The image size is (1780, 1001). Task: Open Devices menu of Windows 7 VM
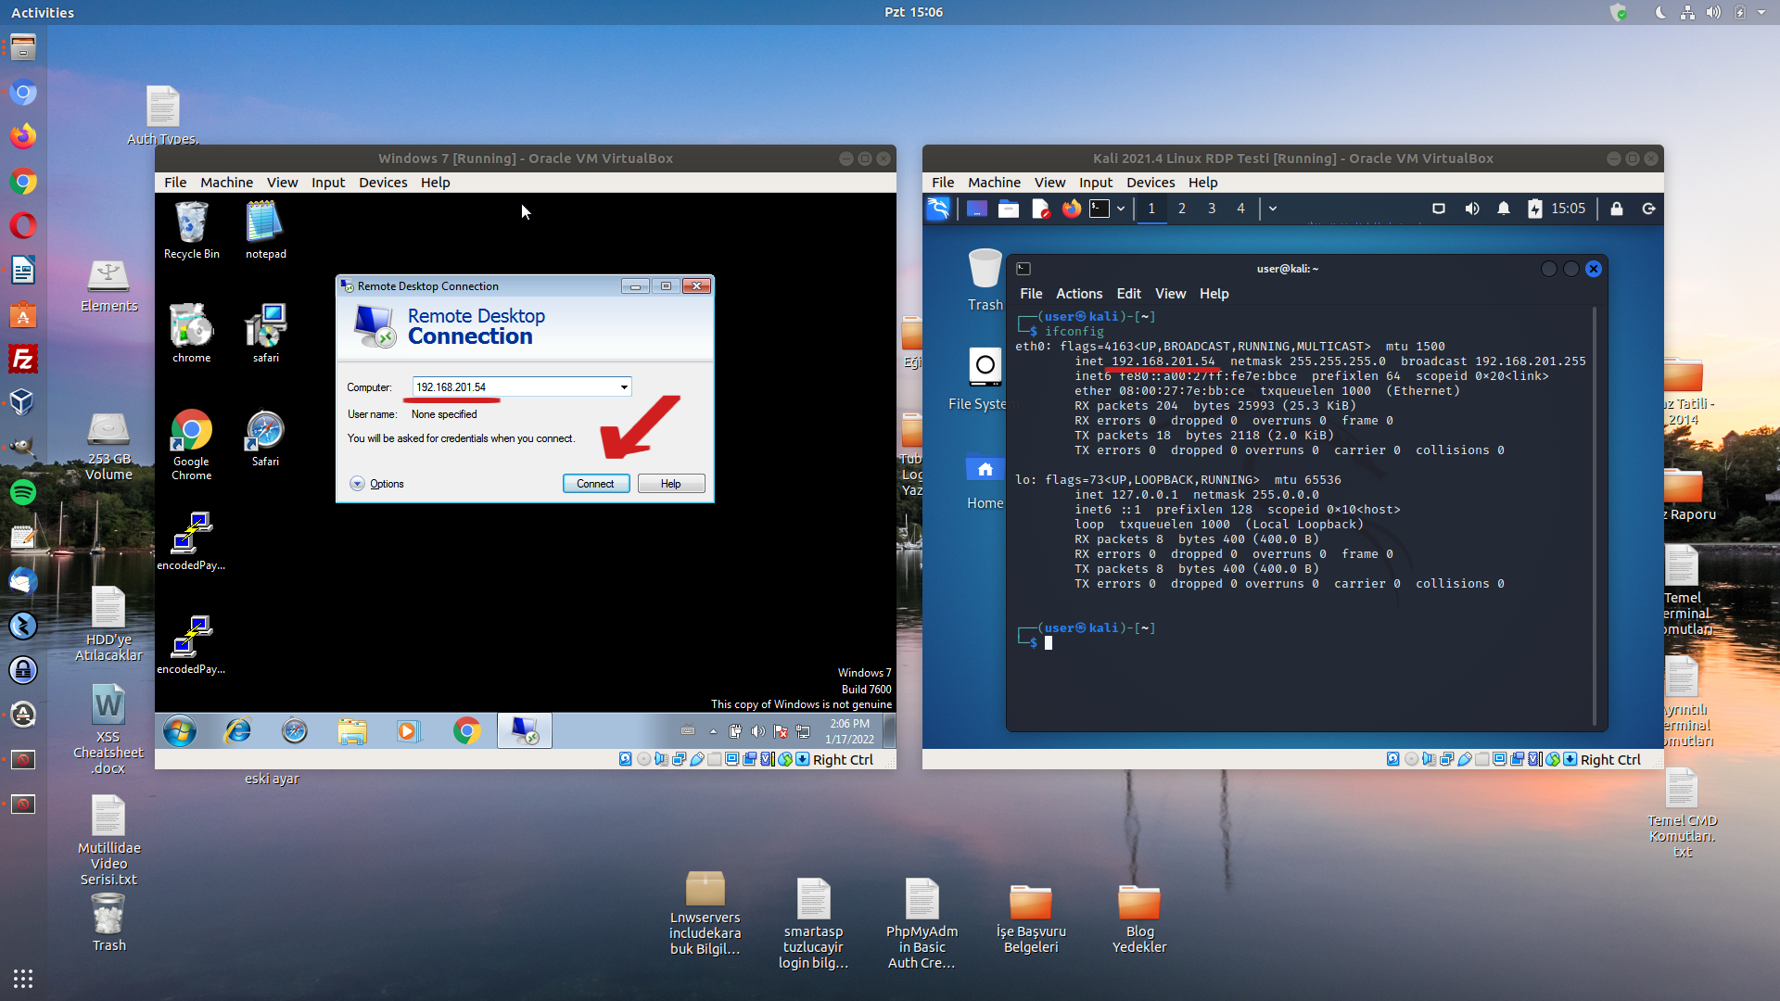click(383, 183)
